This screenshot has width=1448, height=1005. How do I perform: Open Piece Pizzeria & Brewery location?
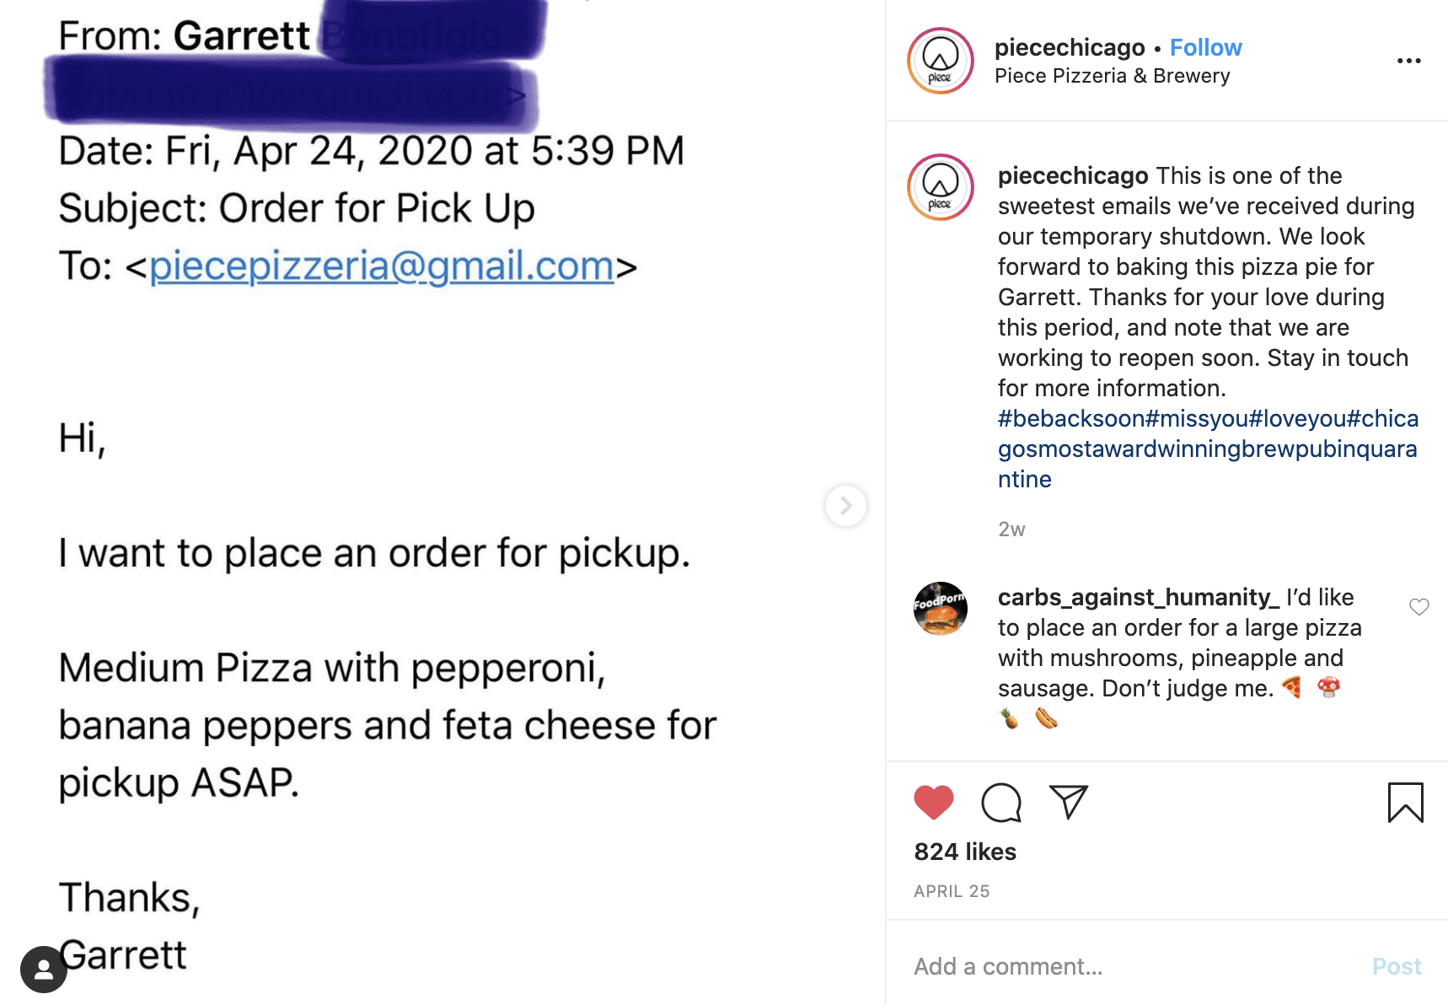pyautogui.click(x=1113, y=76)
